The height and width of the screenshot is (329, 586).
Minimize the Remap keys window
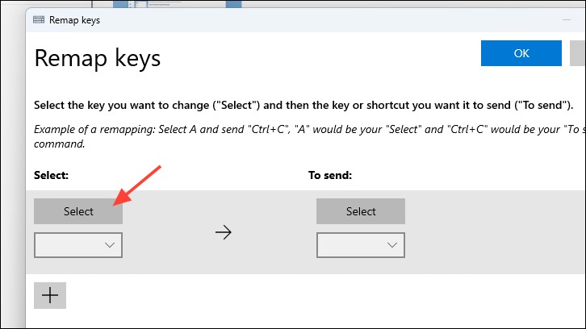tap(567, 20)
